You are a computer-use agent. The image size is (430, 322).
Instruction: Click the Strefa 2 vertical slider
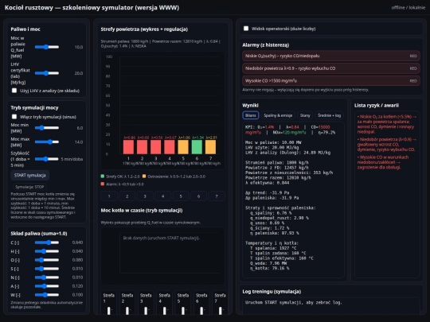[127, 311]
